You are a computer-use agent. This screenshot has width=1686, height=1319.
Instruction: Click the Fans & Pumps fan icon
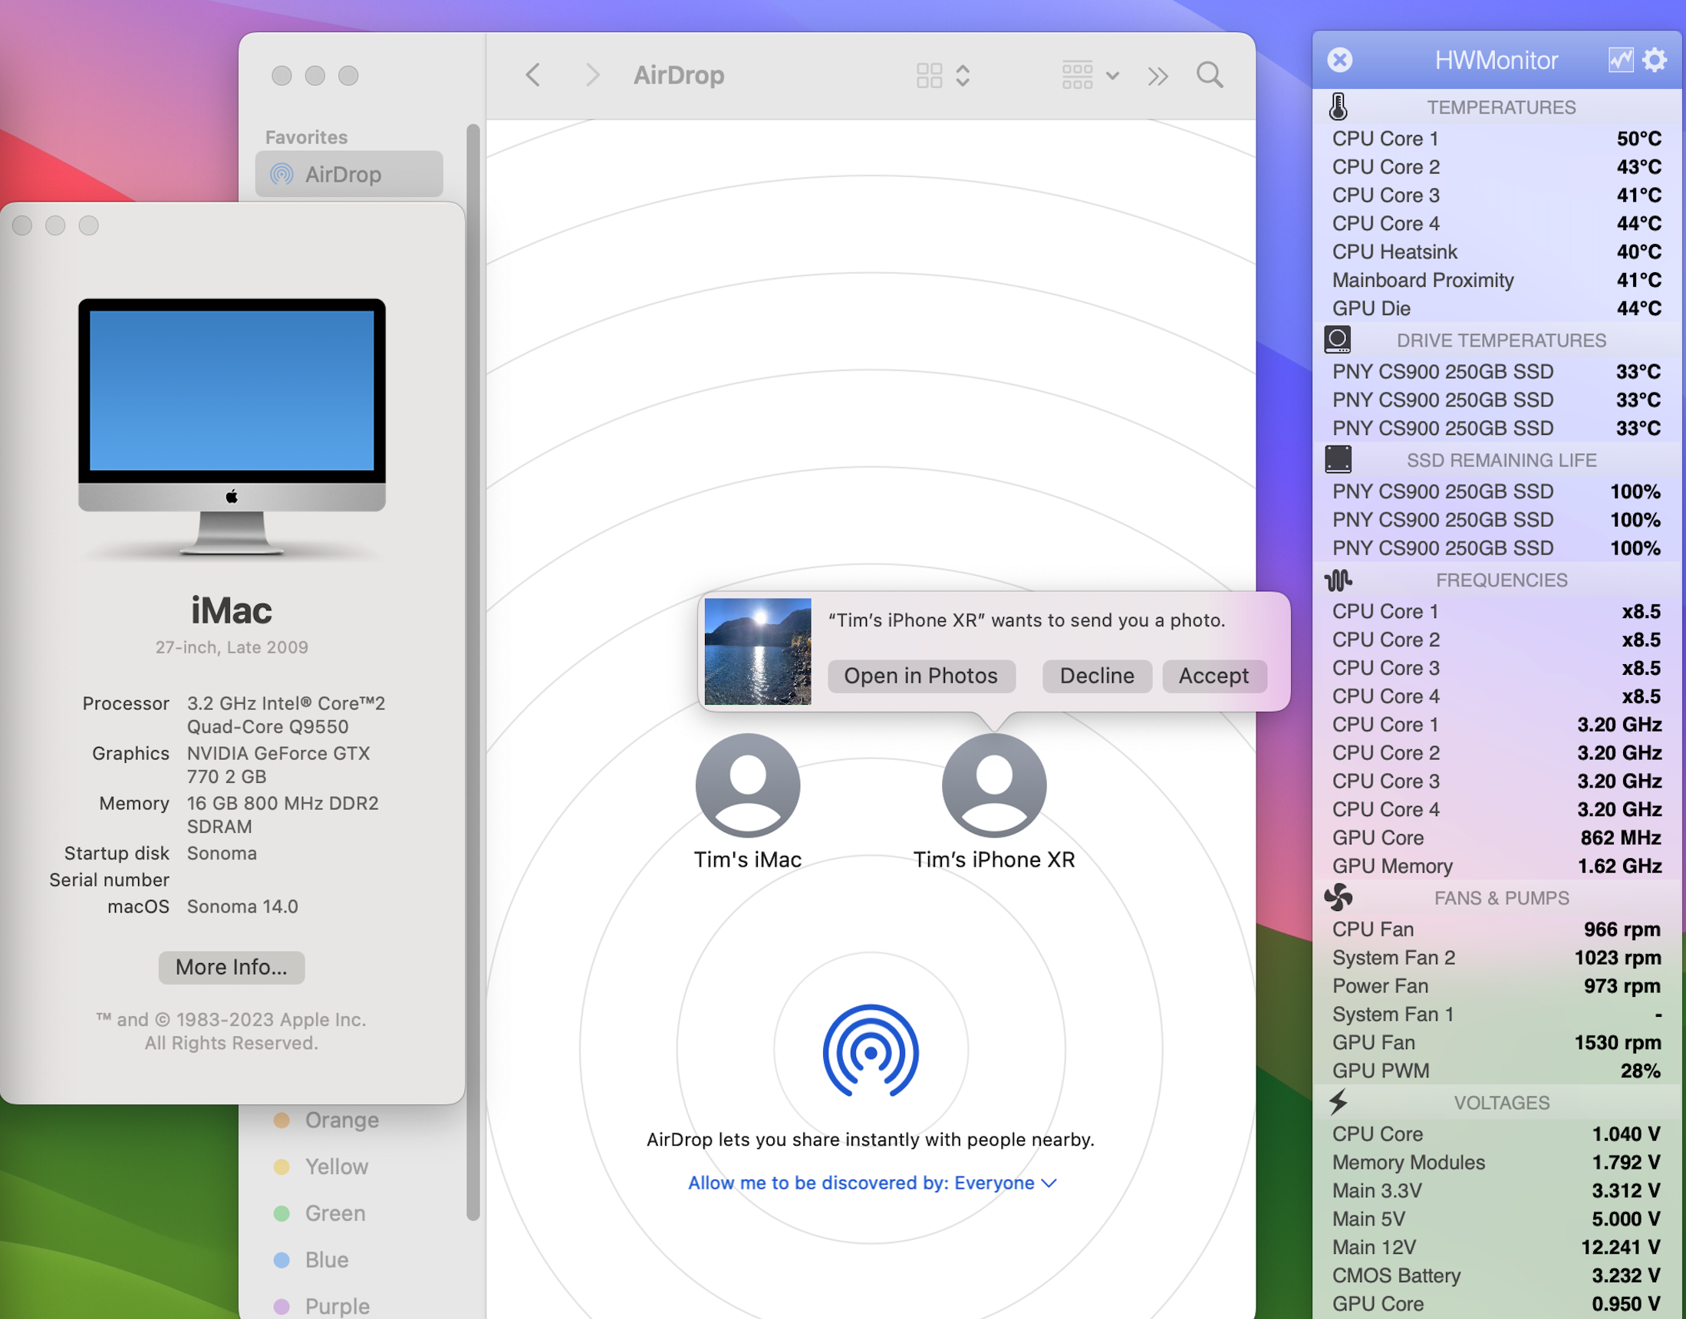coord(1338,897)
